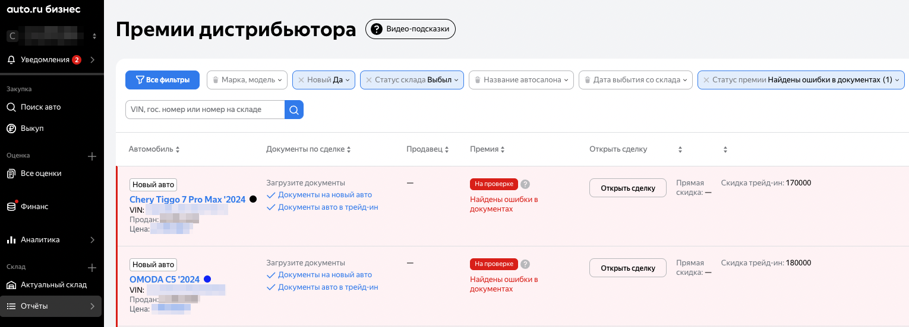The width and height of the screenshot is (909, 327).
Task: Clear the Статус премии filter with its X
Action: [706, 80]
